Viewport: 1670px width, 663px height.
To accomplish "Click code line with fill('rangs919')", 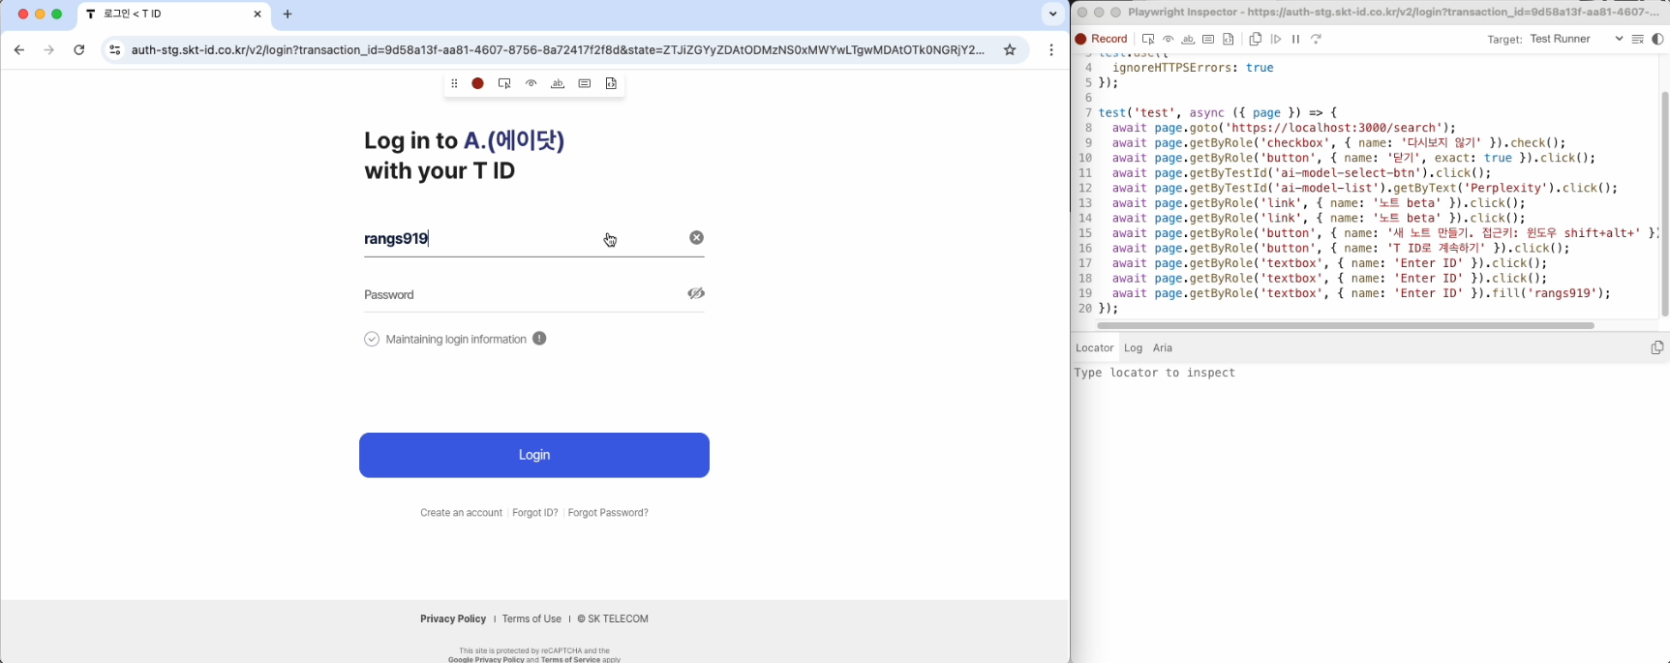I will coord(1361,293).
